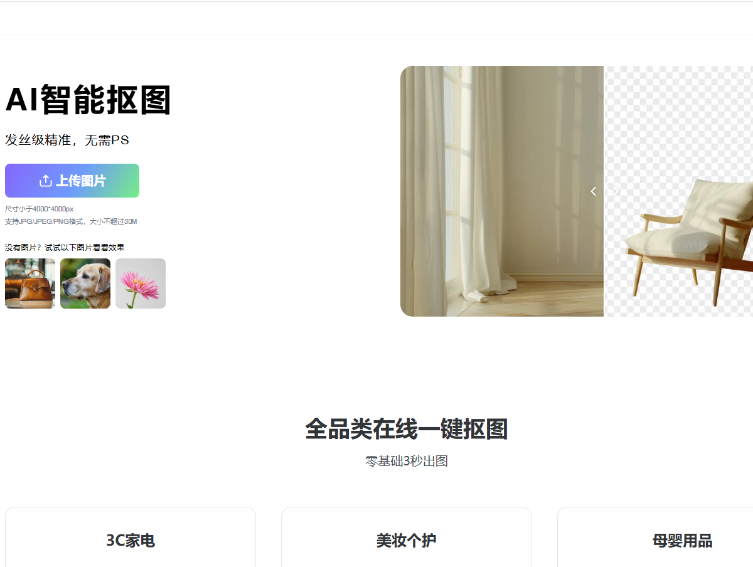Screen dimensions: 753x567
Task: Open the 3C家电 category card
Action: (131, 538)
